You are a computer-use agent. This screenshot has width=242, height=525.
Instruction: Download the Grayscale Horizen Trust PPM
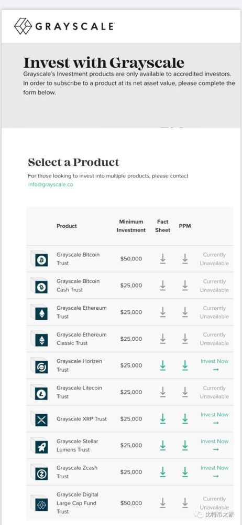[185, 365]
